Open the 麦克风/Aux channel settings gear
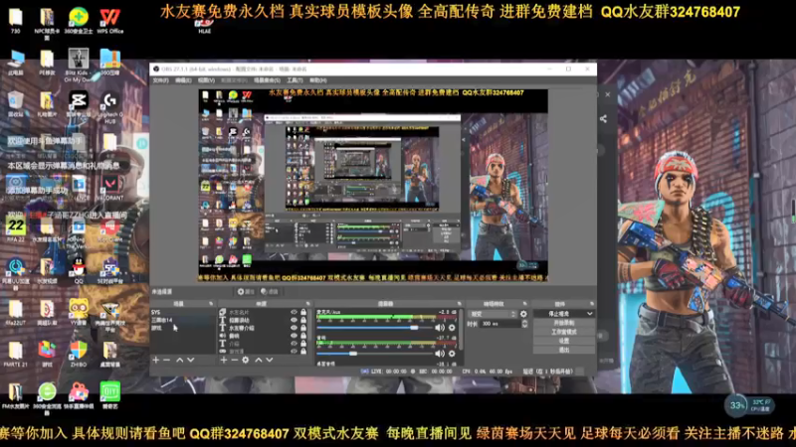The image size is (796, 447). [452, 328]
